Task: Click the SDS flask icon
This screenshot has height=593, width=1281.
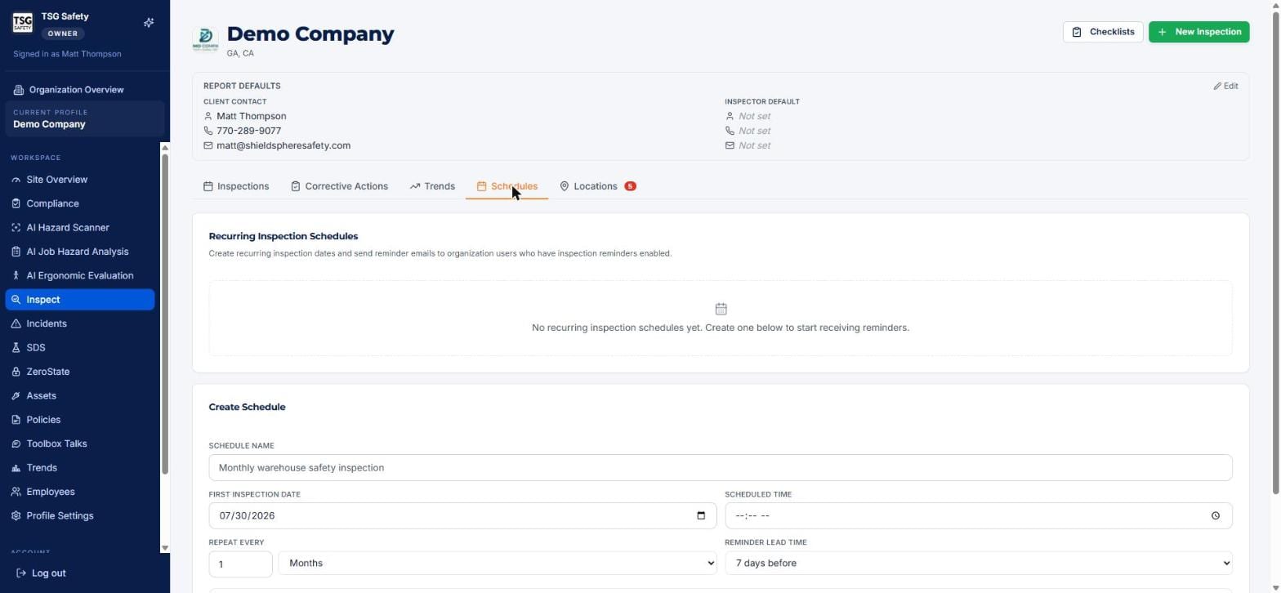Action: (16, 348)
